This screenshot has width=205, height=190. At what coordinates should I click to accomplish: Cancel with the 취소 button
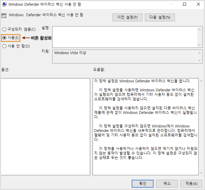pos(167,183)
